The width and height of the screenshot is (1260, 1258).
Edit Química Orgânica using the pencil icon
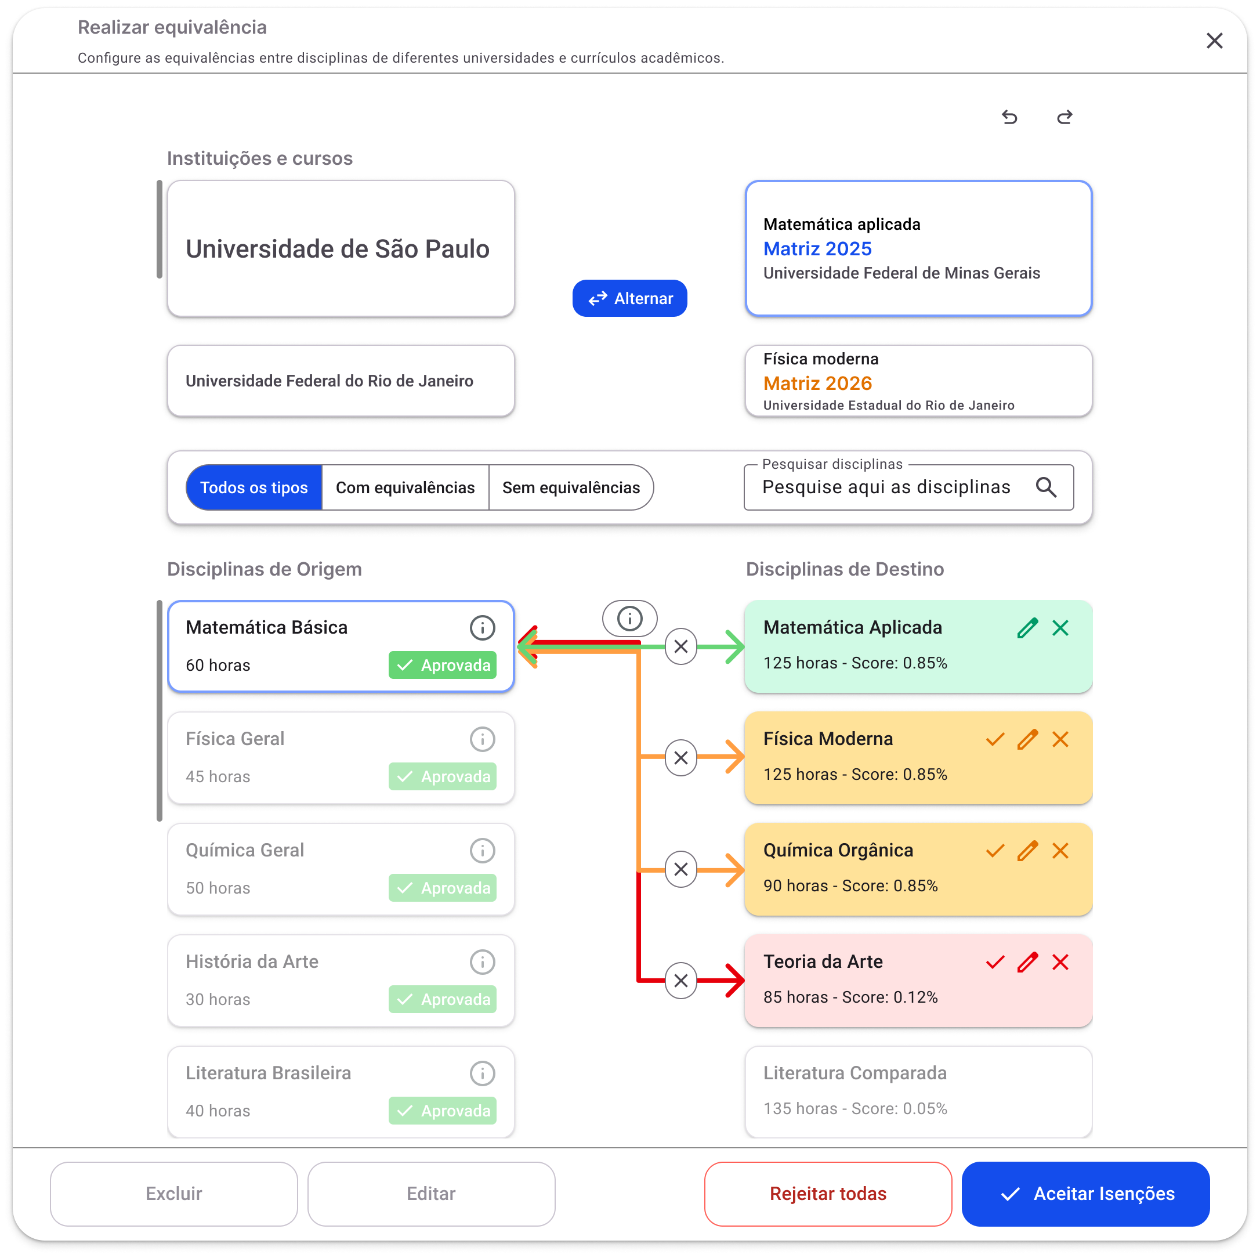pos(1027,850)
